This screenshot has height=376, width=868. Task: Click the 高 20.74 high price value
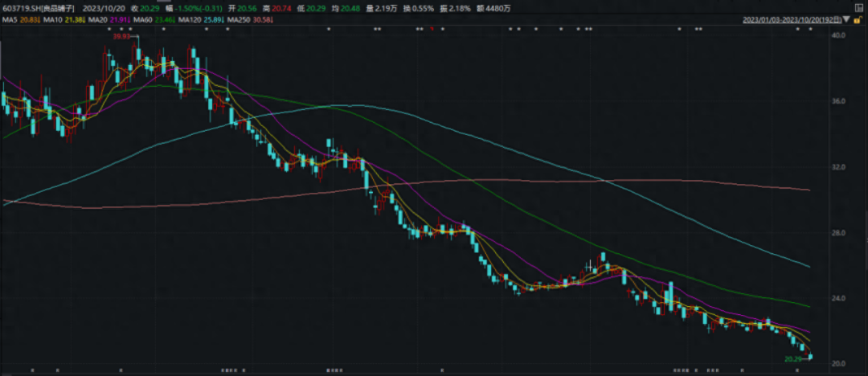coord(276,8)
